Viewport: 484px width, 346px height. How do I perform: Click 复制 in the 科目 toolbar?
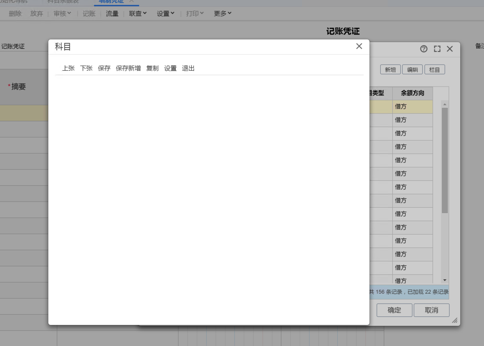(x=153, y=68)
